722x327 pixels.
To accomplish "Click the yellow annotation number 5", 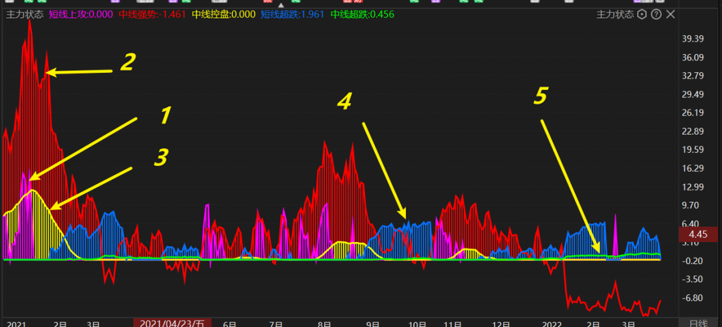I will 540,96.
